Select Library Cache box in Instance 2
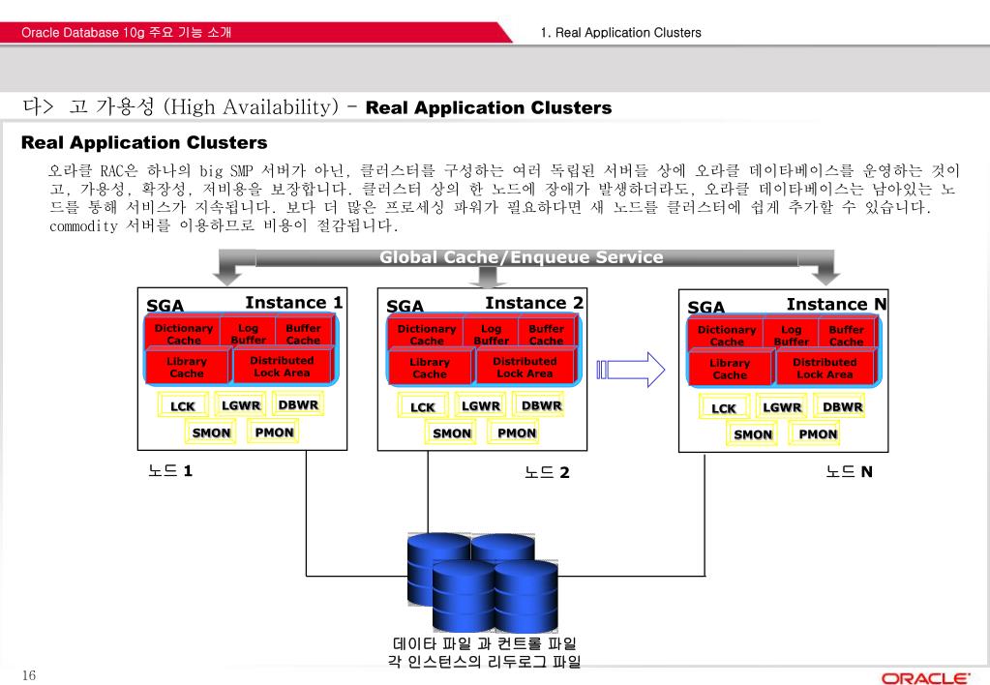The width and height of the screenshot is (990, 685). pos(430,368)
